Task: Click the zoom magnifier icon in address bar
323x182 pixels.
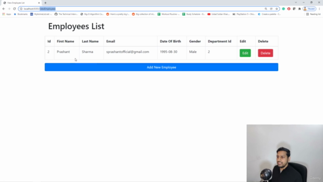Action: click(266, 9)
